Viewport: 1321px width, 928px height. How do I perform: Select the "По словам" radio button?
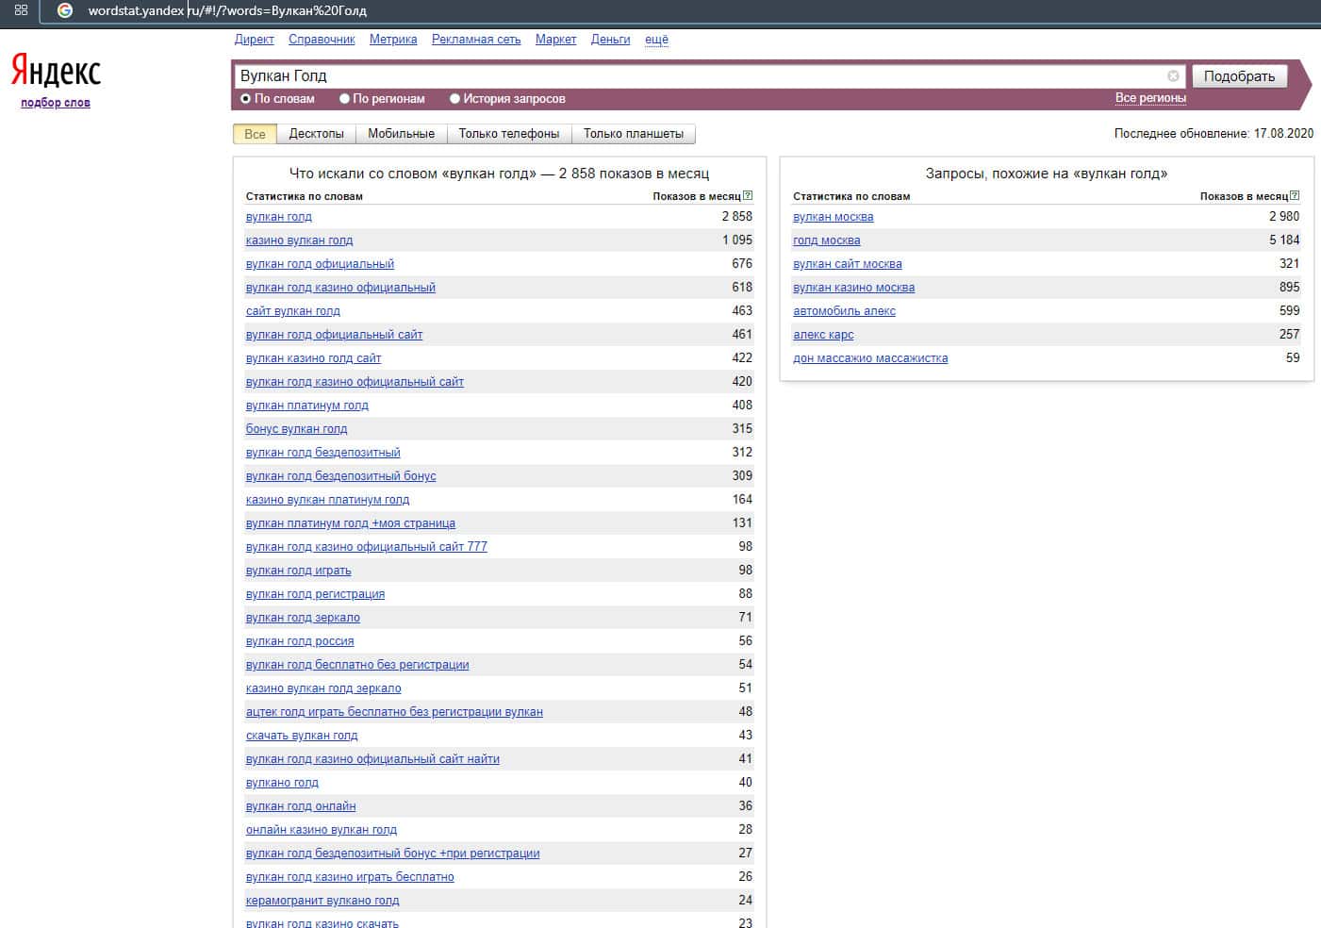246,99
